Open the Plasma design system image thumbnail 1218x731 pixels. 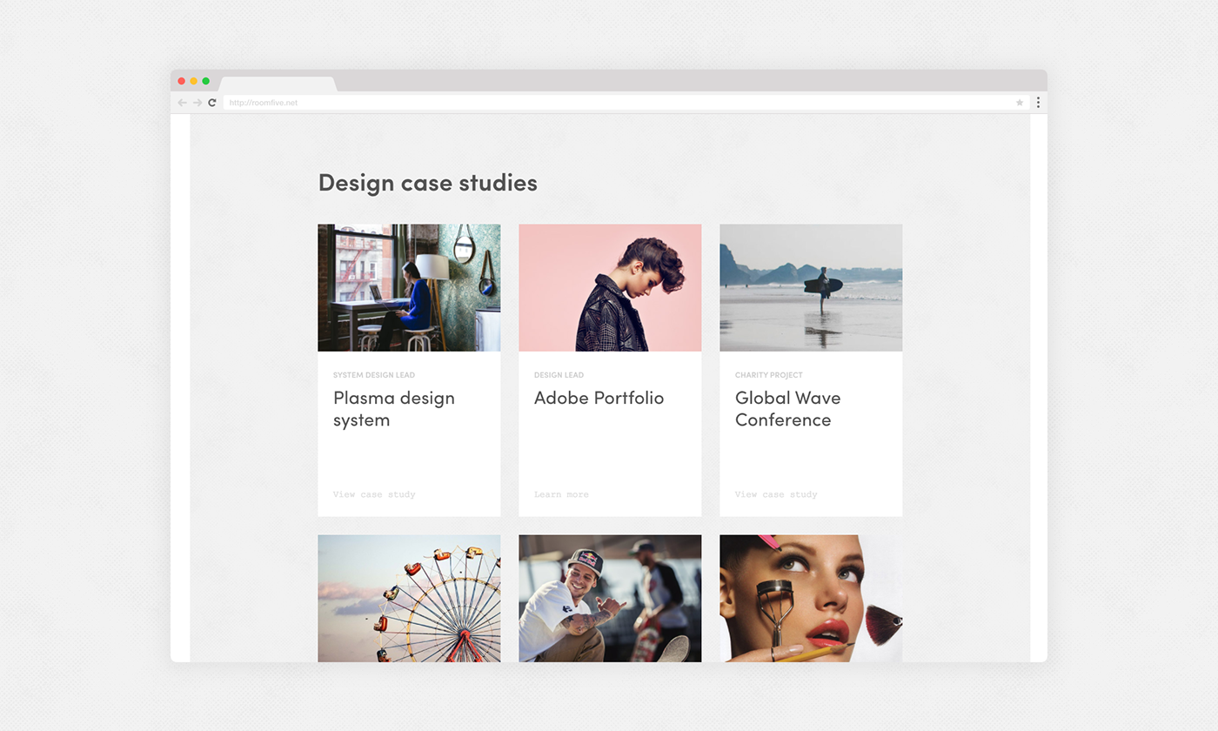click(409, 288)
